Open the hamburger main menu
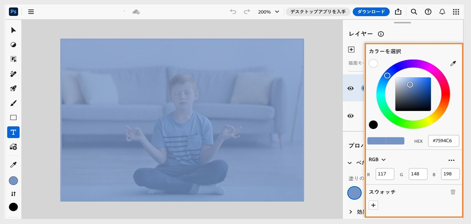The width and height of the screenshot is (471, 224). coord(31,12)
